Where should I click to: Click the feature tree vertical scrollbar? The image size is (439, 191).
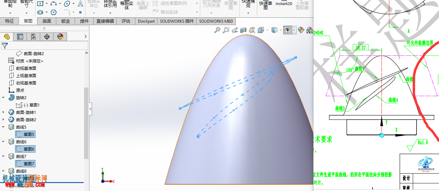coord(86,123)
